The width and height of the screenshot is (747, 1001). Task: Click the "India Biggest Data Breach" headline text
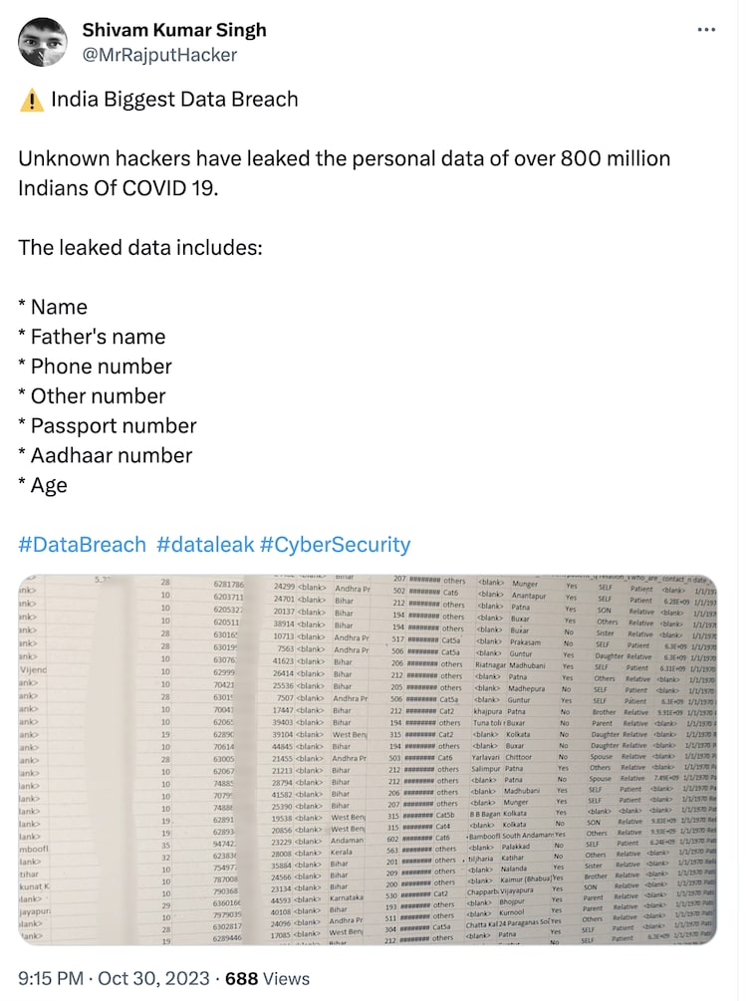pos(173,100)
